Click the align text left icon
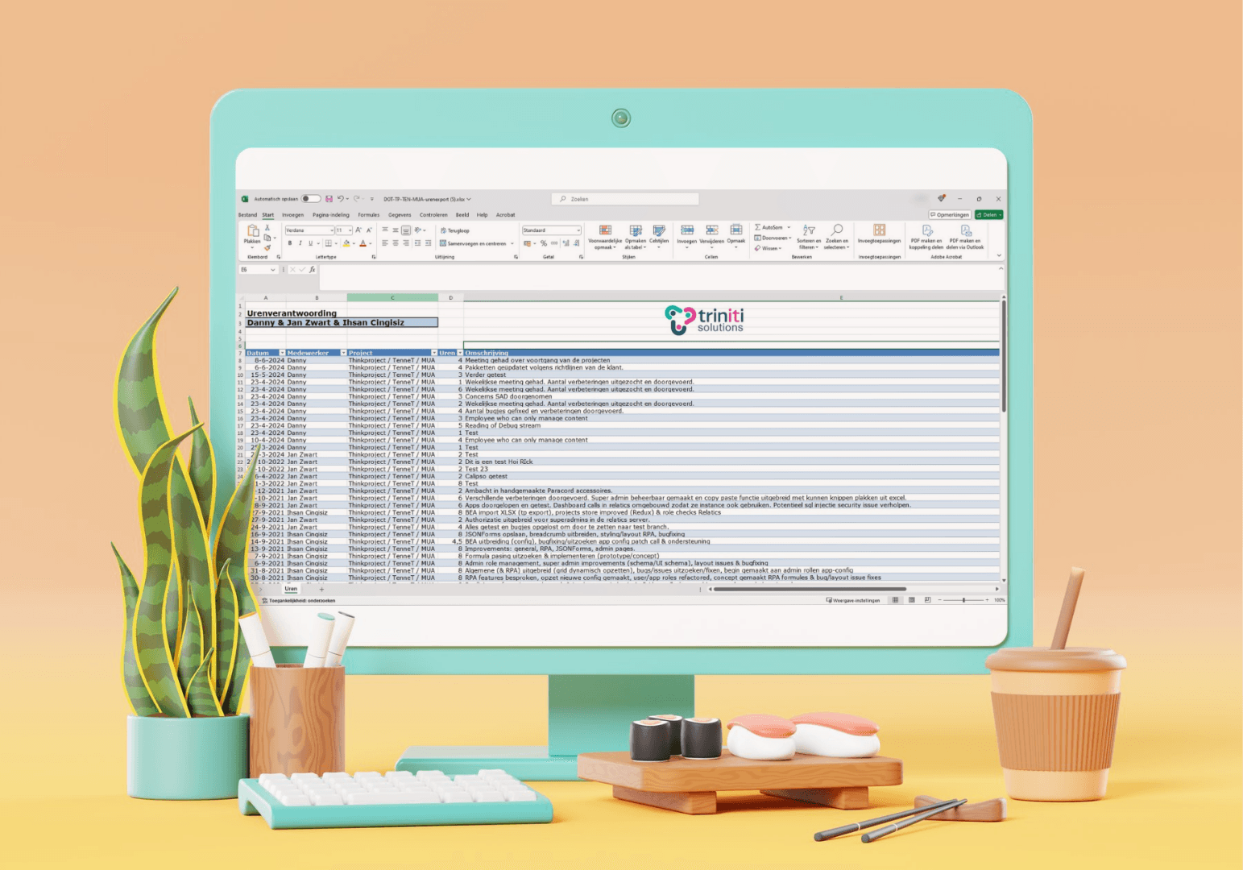1243x870 pixels. click(x=385, y=243)
